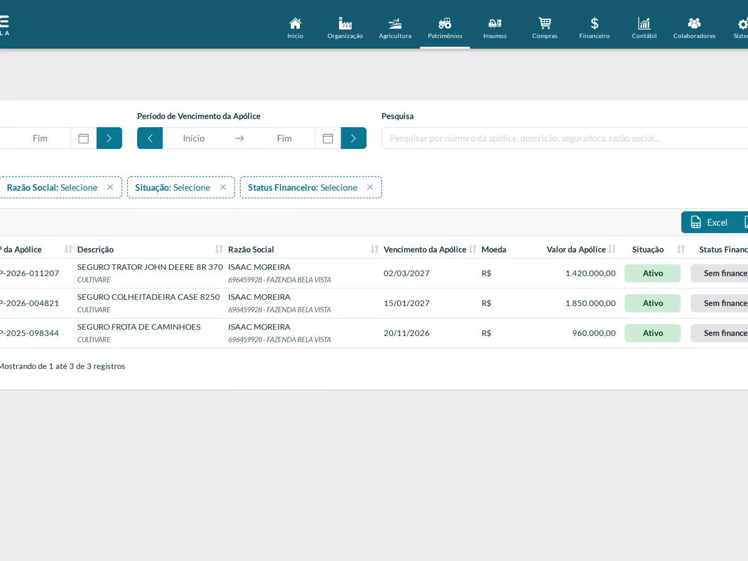Sort table by Razão Social column

[x=375, y=249]
